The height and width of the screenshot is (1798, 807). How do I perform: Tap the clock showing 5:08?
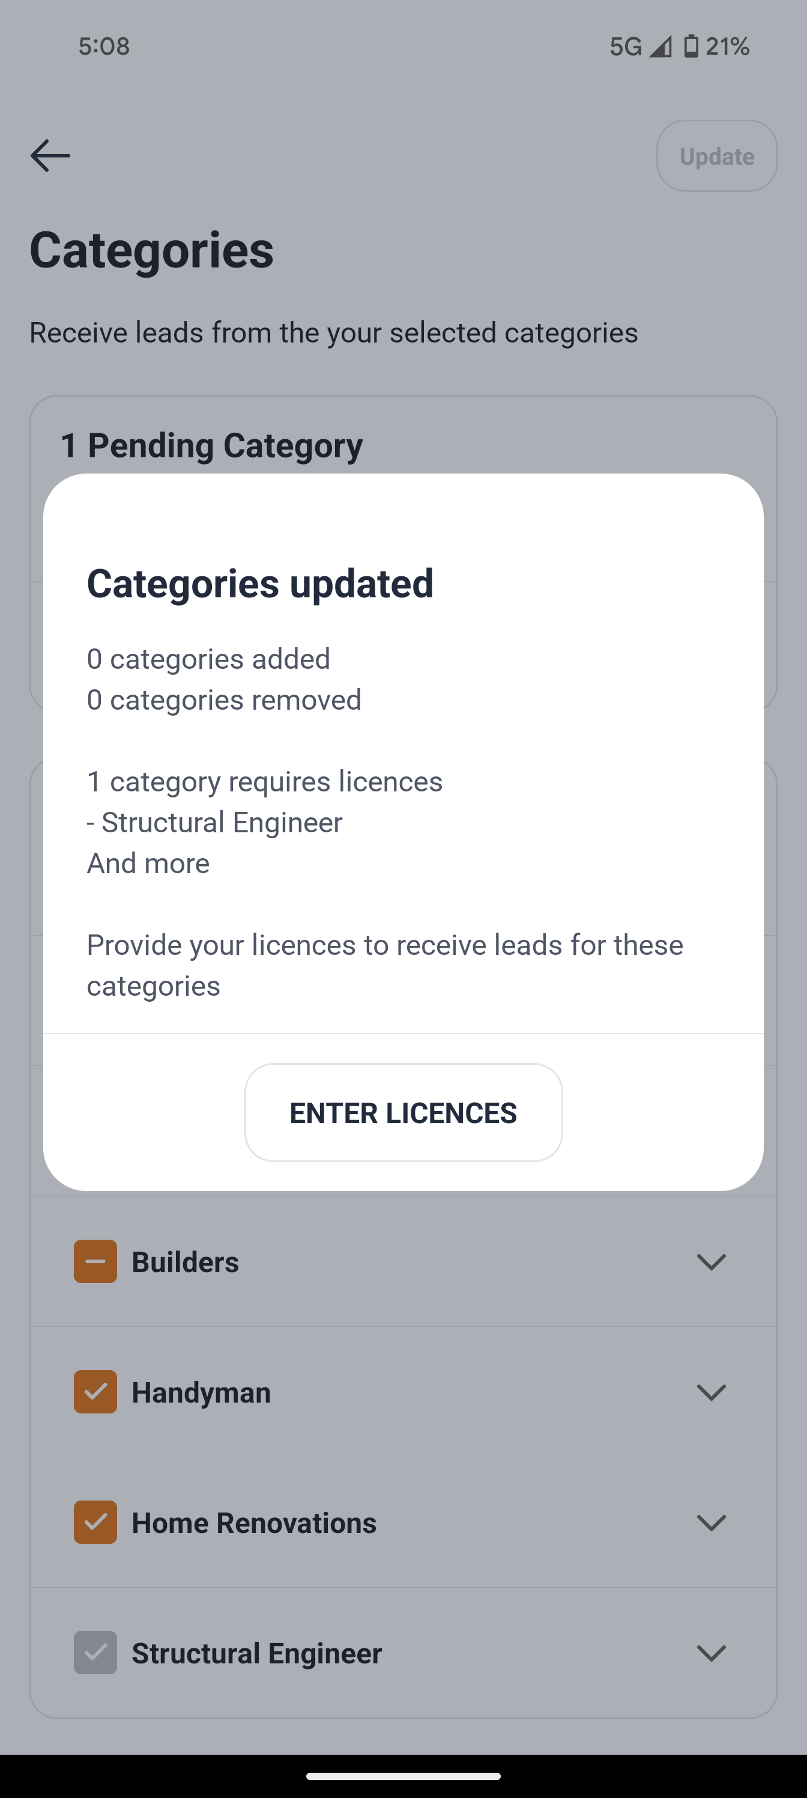point(104,47)
